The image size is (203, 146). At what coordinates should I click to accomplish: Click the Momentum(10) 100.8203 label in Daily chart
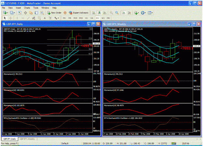14,90
